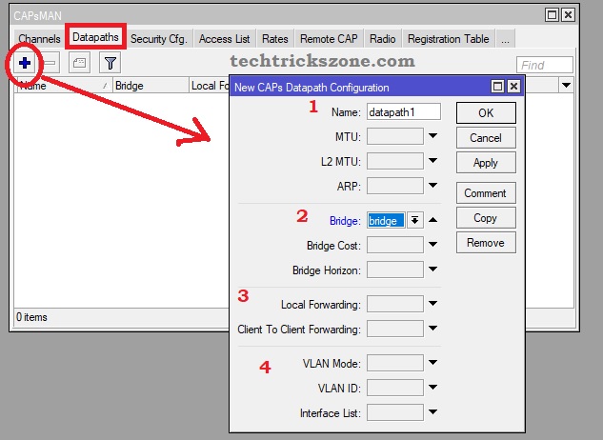This screenshot has height=440, width=603.
Task: Expand the Local Forwarding option
Action: tap(432, 304)
